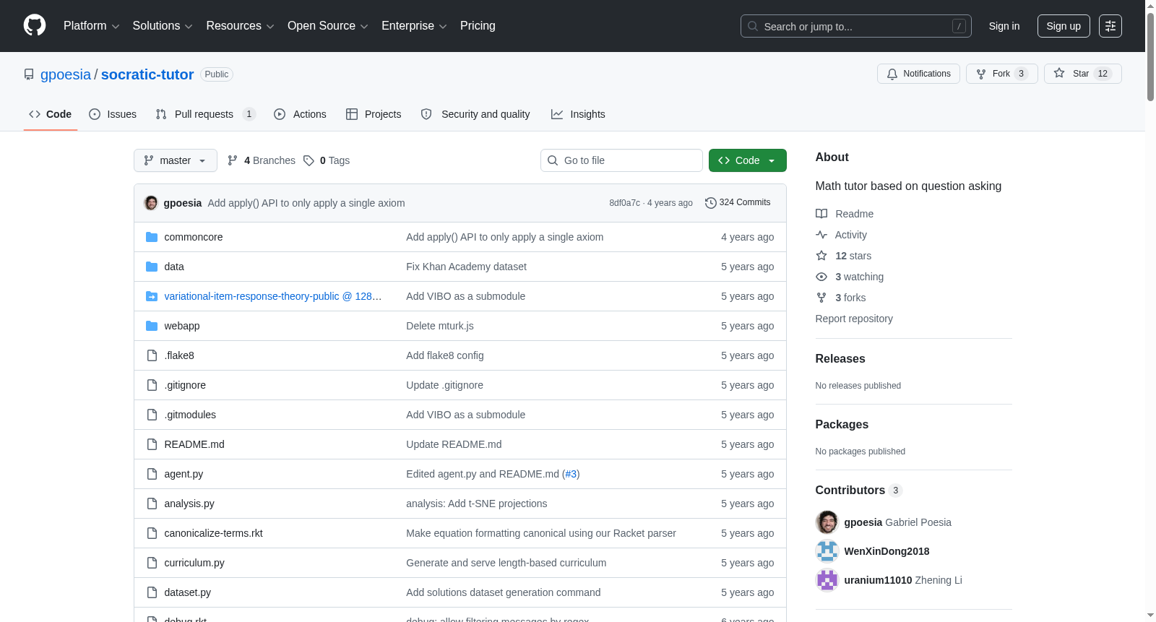Click the Go to file search field

(621, 160)
